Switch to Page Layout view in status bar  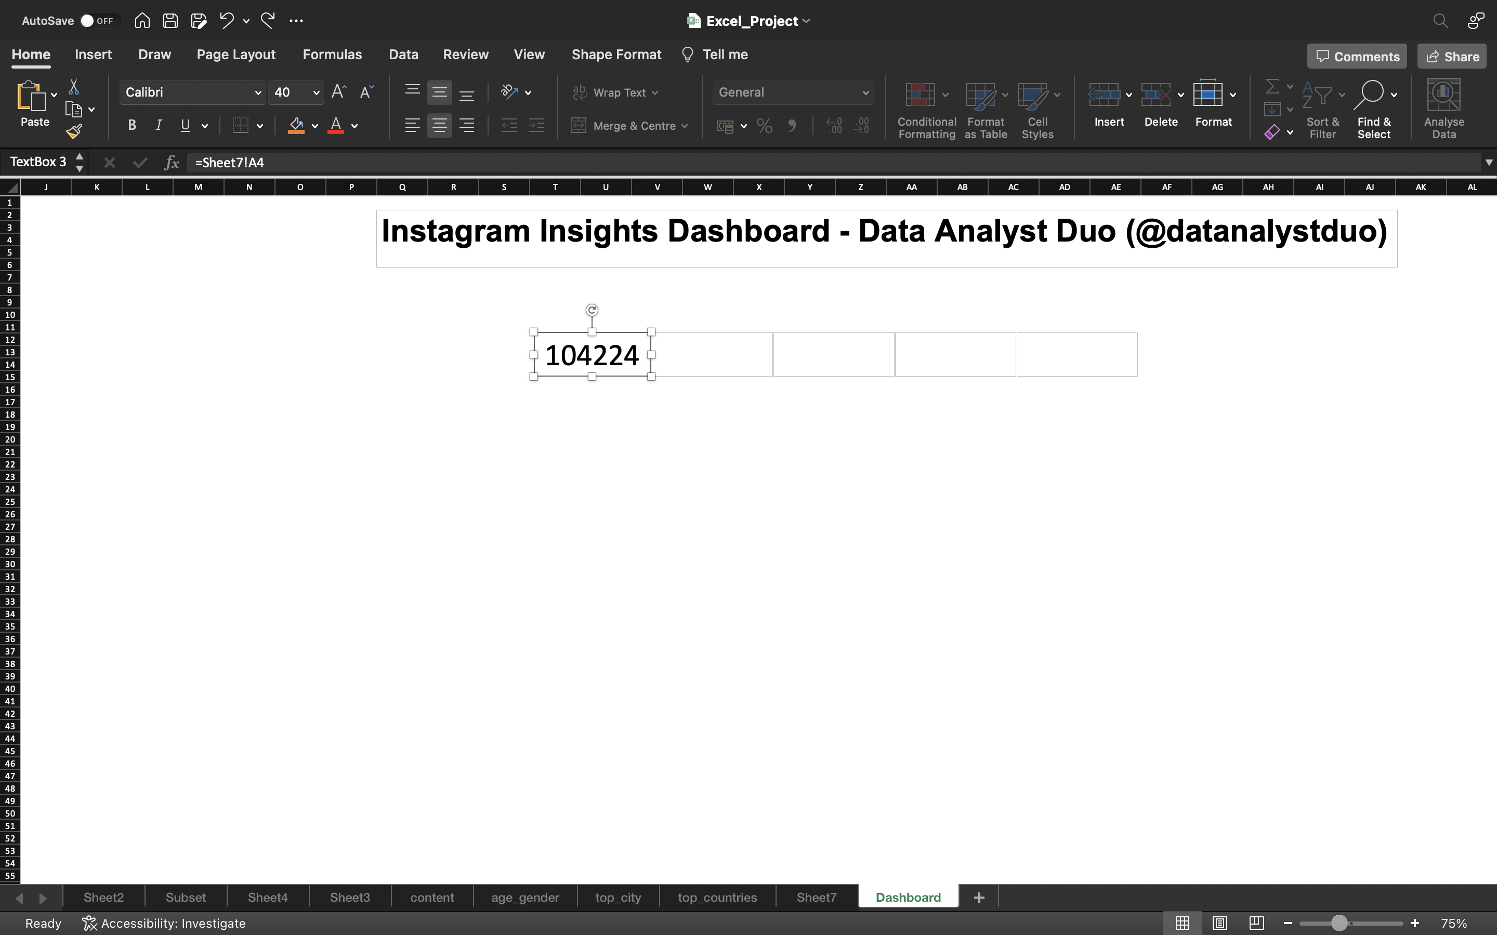pos(1219,923)
